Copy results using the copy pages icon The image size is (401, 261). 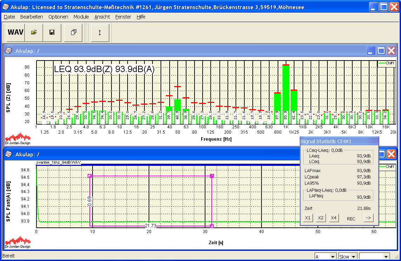pyautogui.click(x=74, y=32)
